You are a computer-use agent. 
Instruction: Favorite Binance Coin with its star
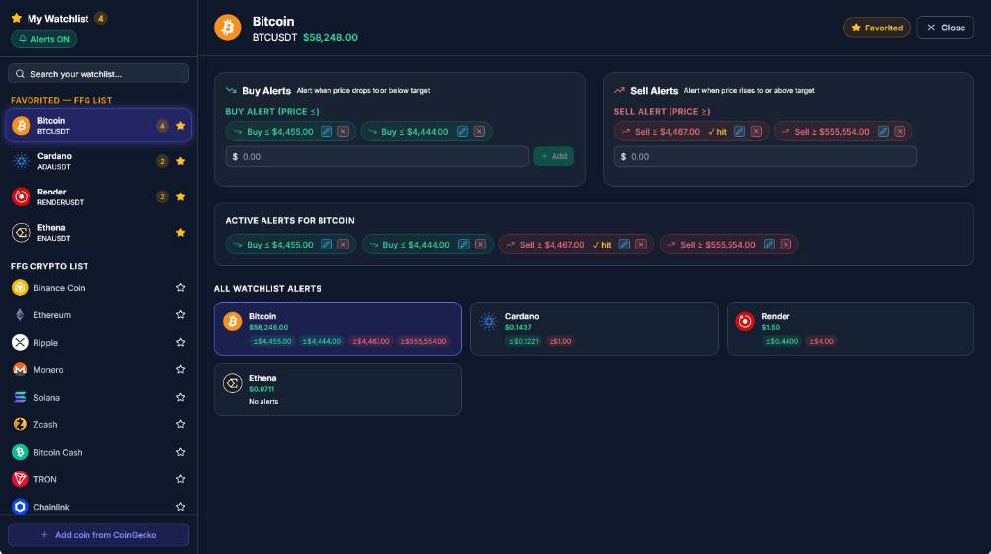pyautogui.click(x=180, y=288)
